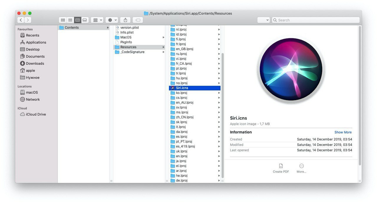Click Show More in the Information section
This screenshot has width=377, height=203.
(343, 132)
